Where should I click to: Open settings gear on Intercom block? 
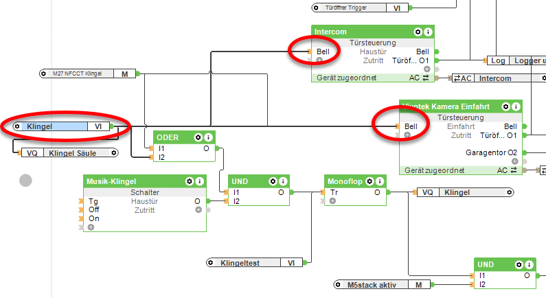(418, 32)
